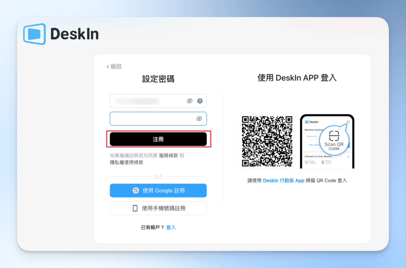Click the 使用 DeskIn APP 登入 heading
The width and height of the screenshot is (406, 268).
click(297, 78)
